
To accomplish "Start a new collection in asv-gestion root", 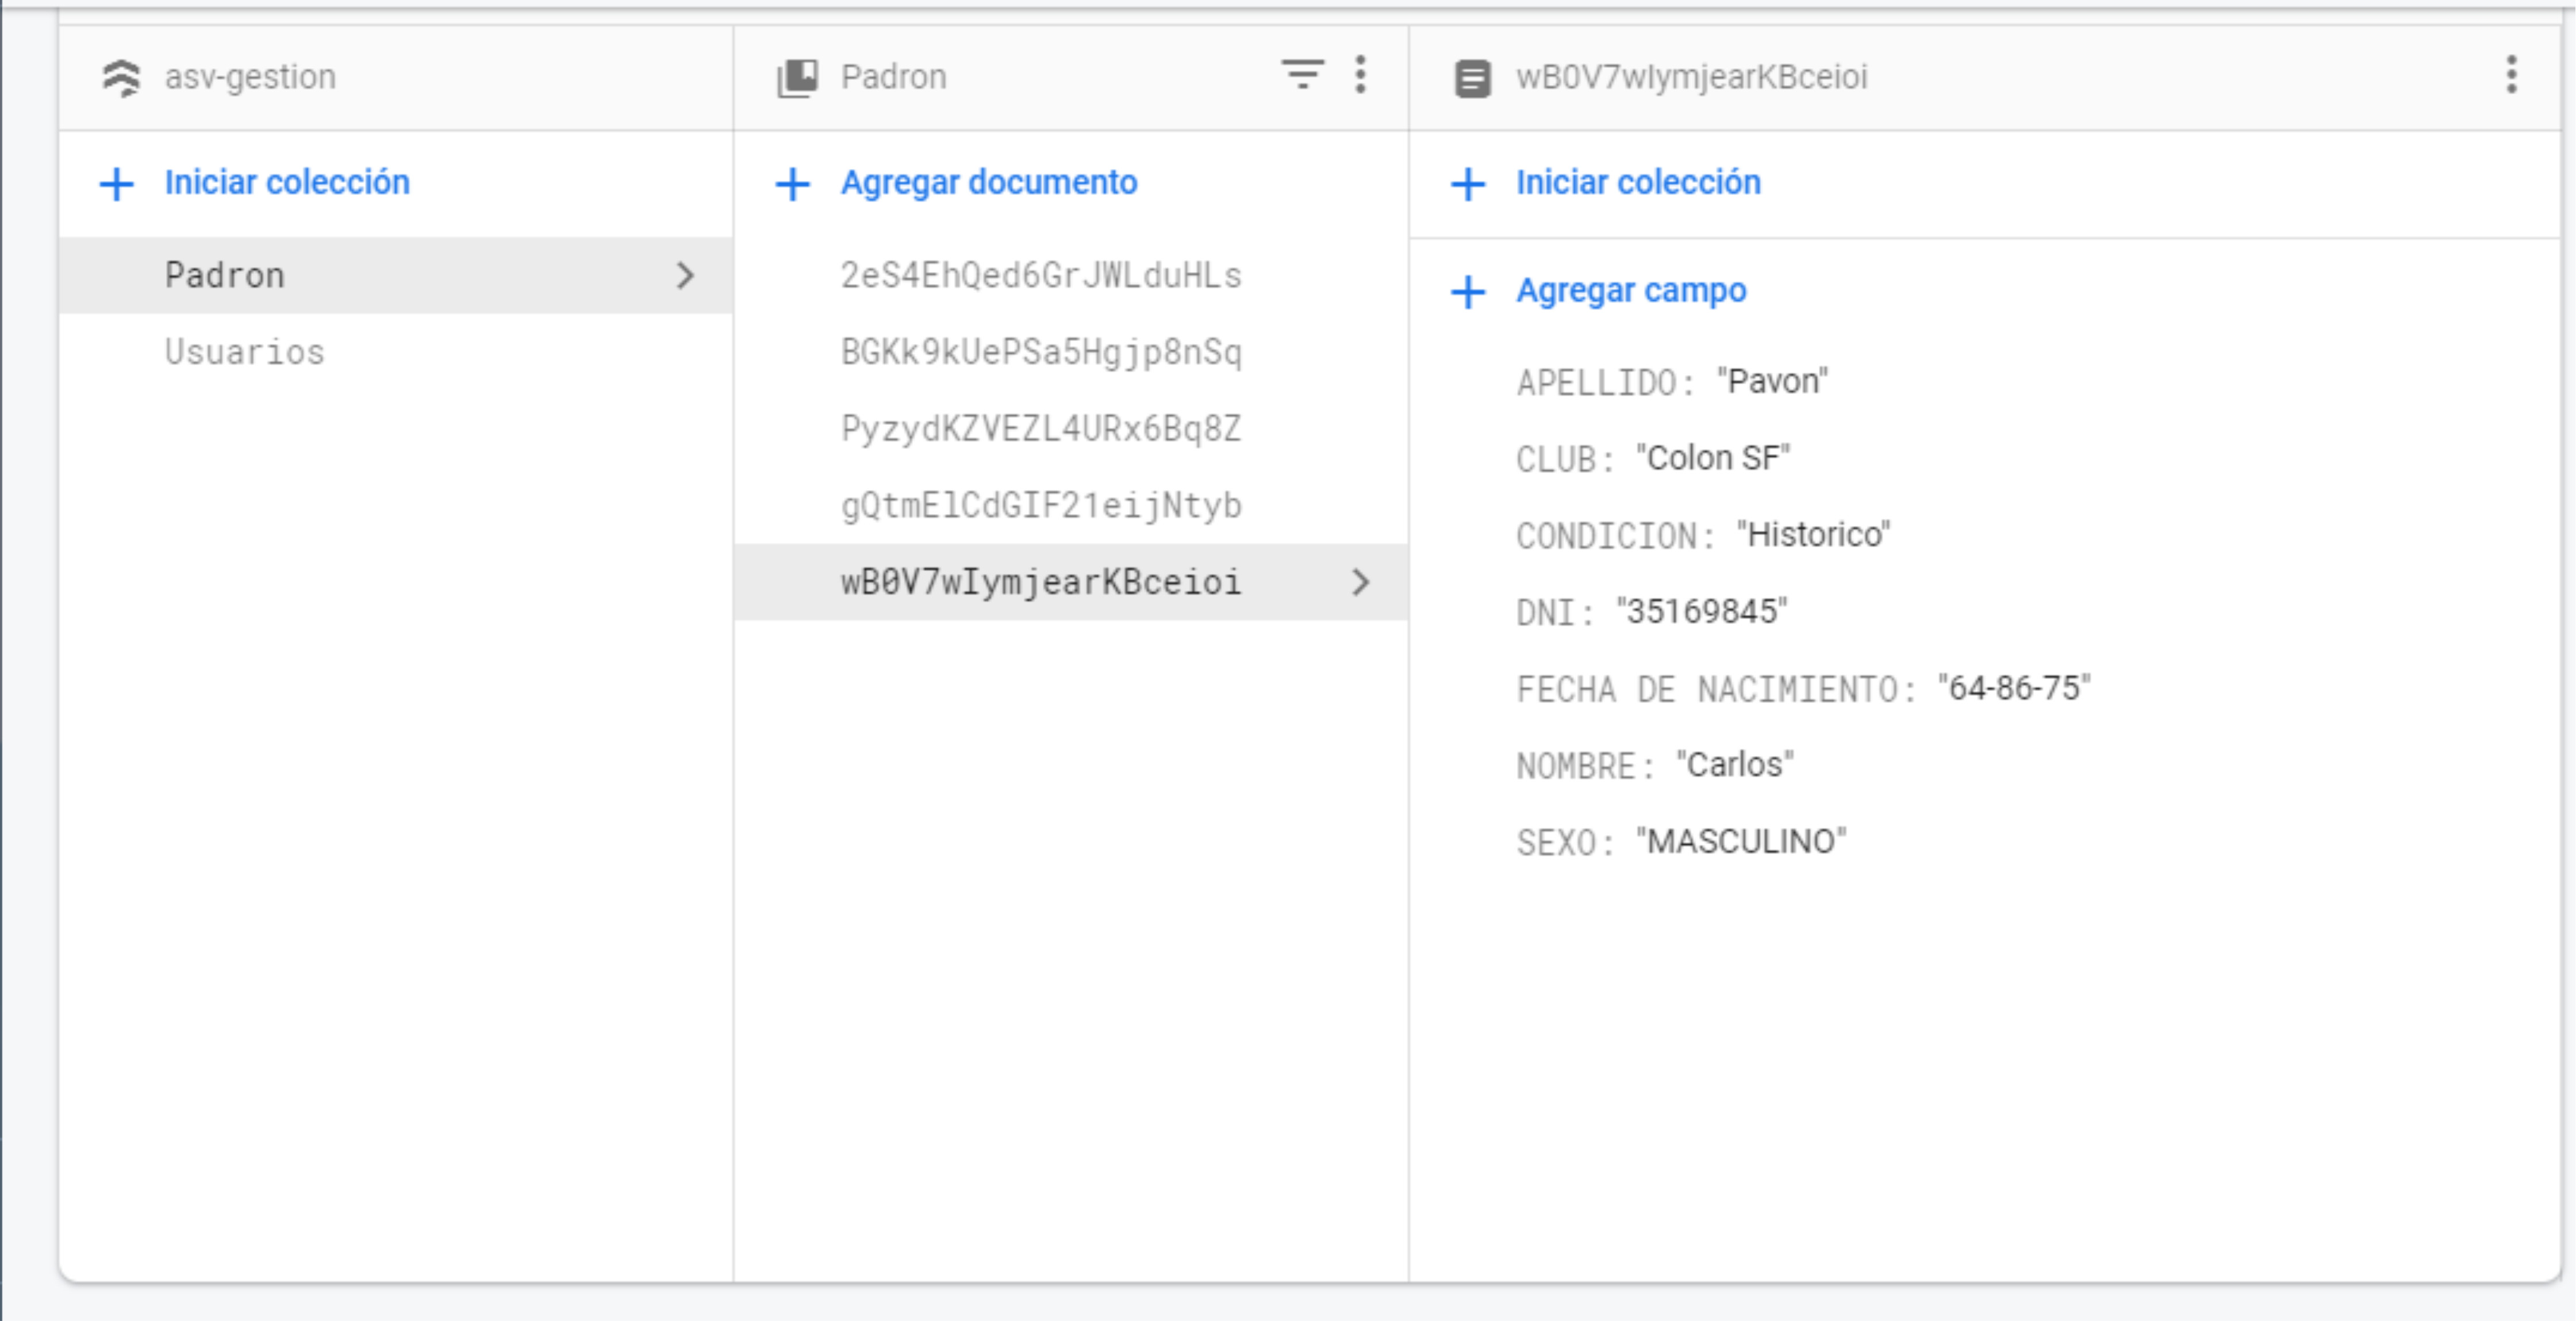I will pyautogui.click(x=287, y=182).
